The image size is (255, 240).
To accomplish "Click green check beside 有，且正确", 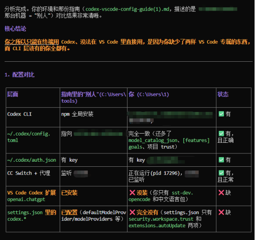I will click(x=221, y=134).
